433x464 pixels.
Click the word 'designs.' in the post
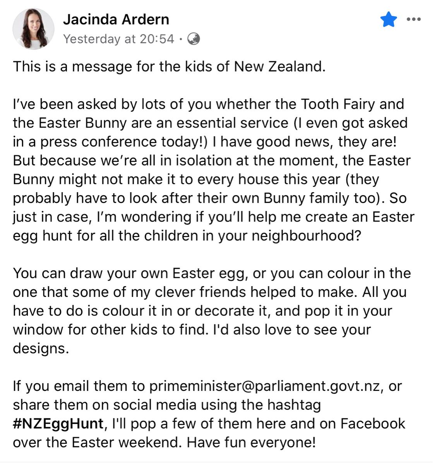tap(41, 348)
